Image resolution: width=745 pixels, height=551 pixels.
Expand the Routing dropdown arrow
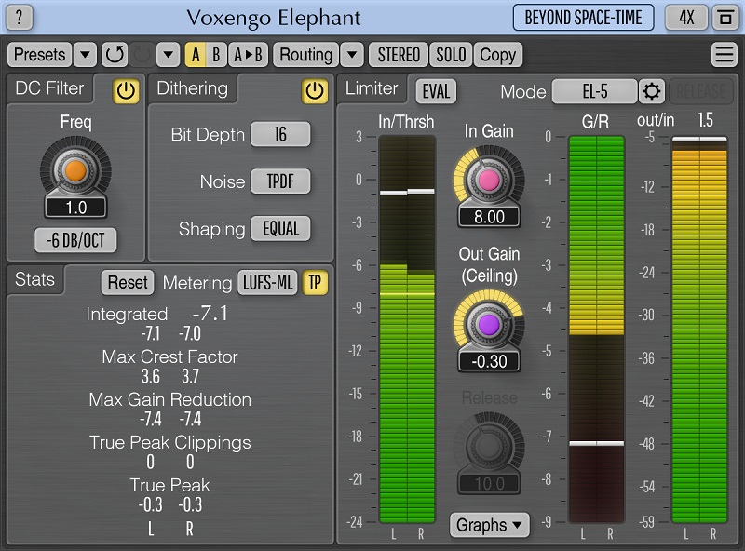[x=352, y=55]
